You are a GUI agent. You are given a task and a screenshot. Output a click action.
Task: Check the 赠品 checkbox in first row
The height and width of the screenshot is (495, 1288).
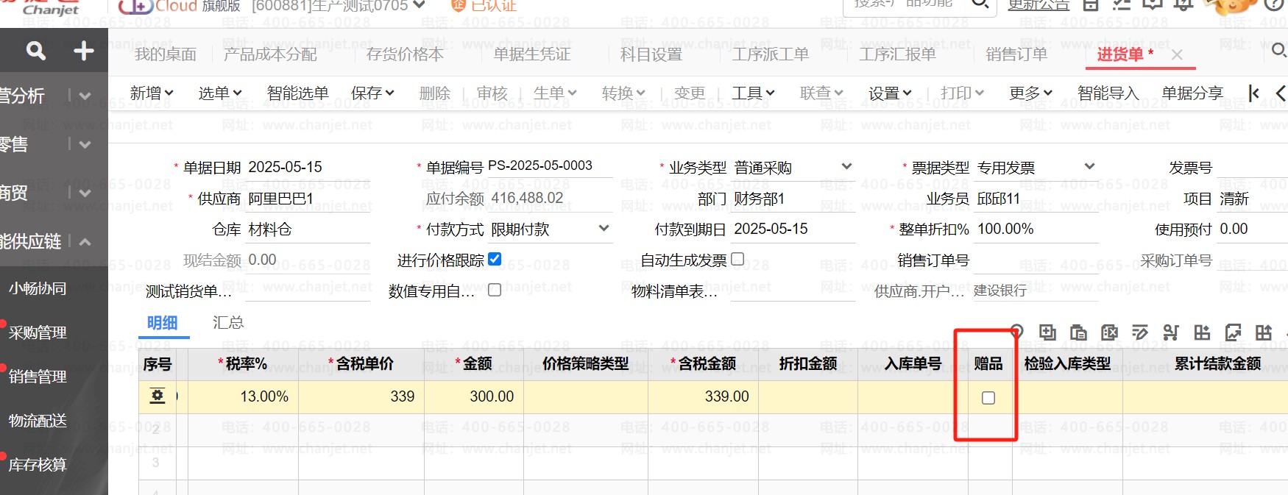(x=988, y=398)
